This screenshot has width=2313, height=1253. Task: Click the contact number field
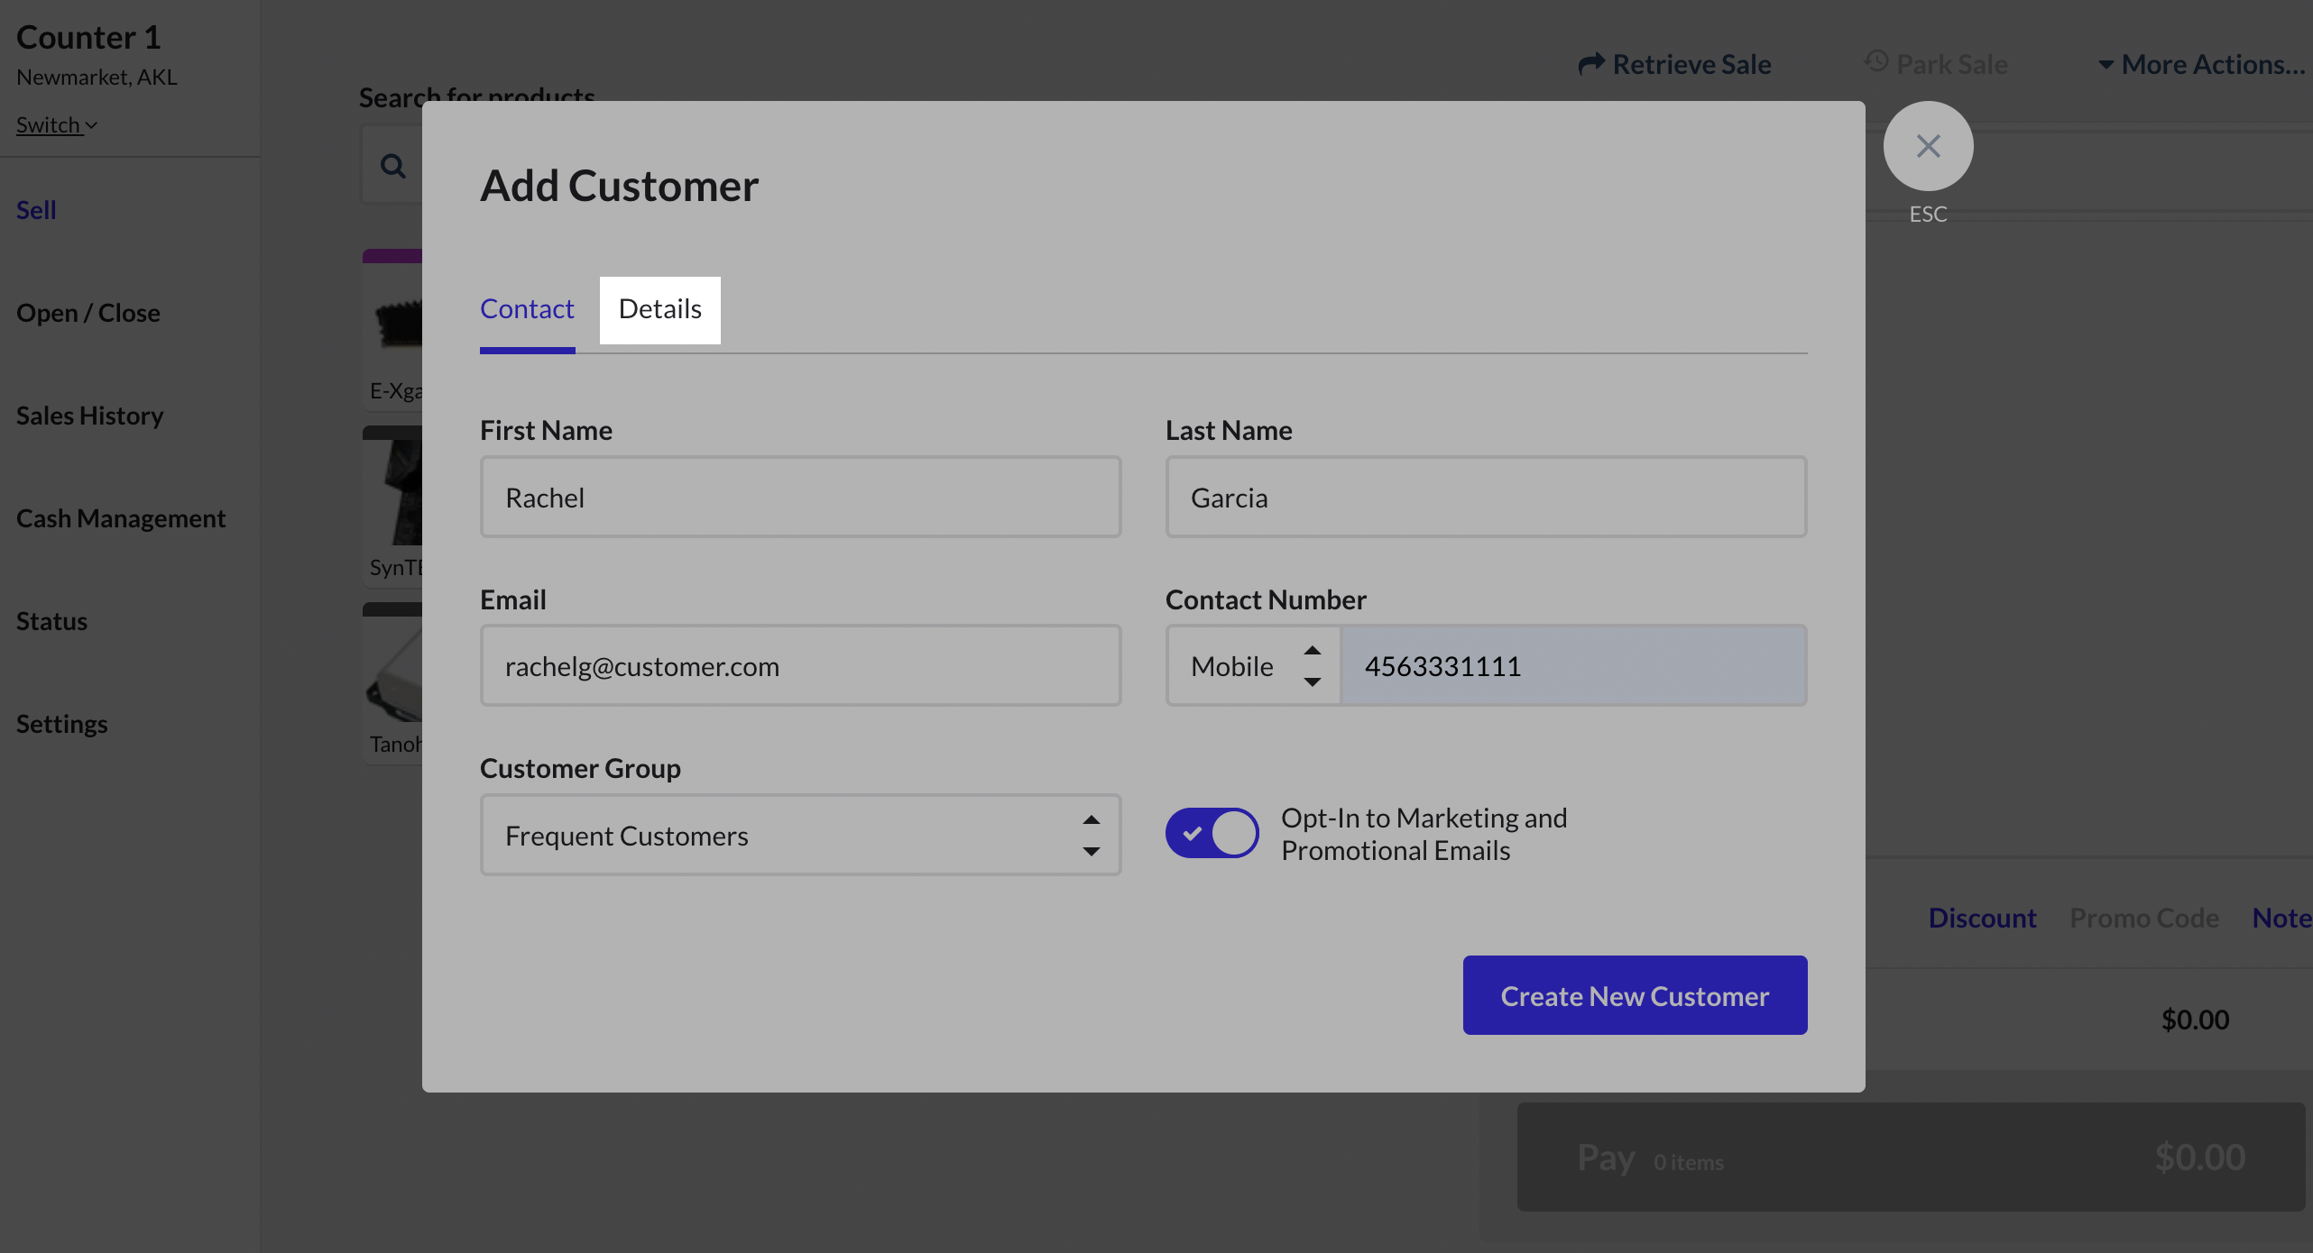[1573, 666]
